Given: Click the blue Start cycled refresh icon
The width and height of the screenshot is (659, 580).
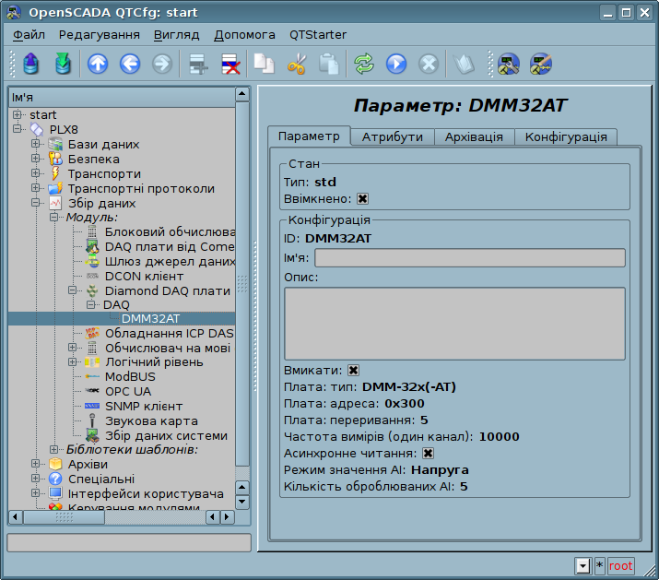Looking at the screenshot, I should [x=396, y=65].
